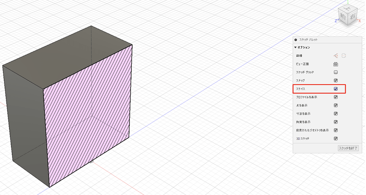The image size is (366, 195).
Task: Click the ビュー正面 (Look At) icon
Action: tap(336, 64)
